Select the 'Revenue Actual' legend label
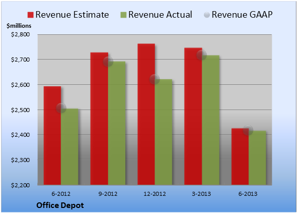297x213 pixels. [160, 15]
